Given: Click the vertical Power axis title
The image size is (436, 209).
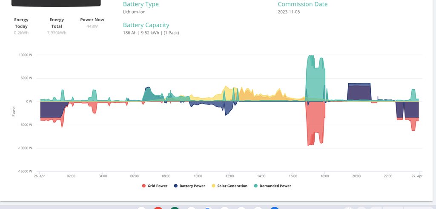Looking at the screenshot, I should point(13,111).
